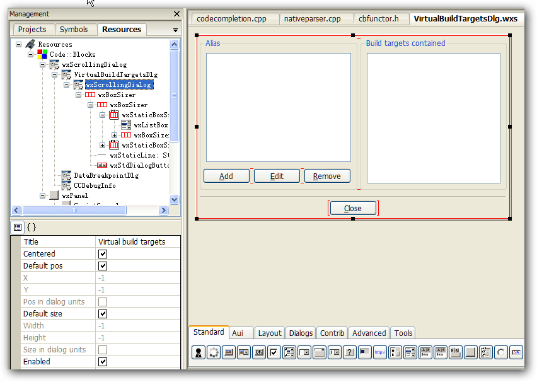This screenshot has height=382, width=537.
Task: Open the nativeparser.cpp editor tab
Action: pos(313,19)
